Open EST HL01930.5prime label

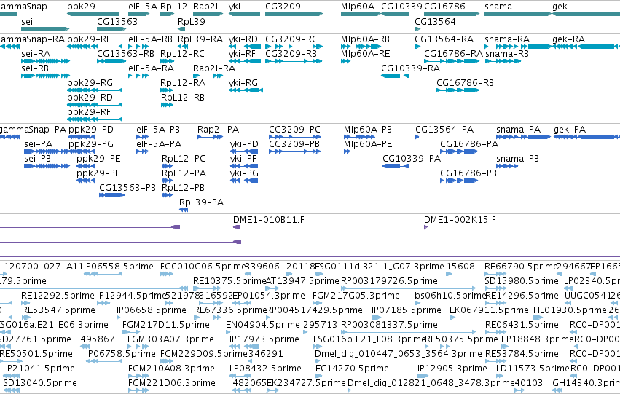(x=570, y=311)
